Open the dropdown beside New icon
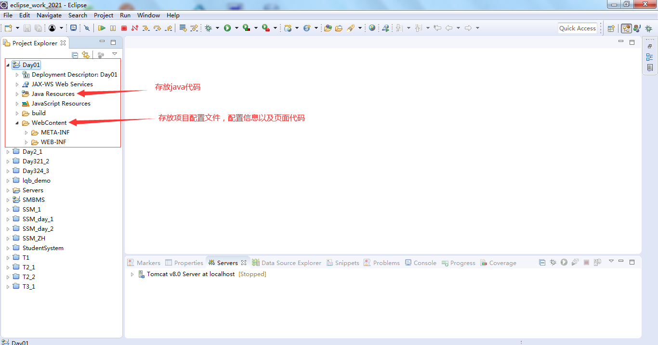The image size is (658, 345). pyautogui.click(x=17, y=28)
